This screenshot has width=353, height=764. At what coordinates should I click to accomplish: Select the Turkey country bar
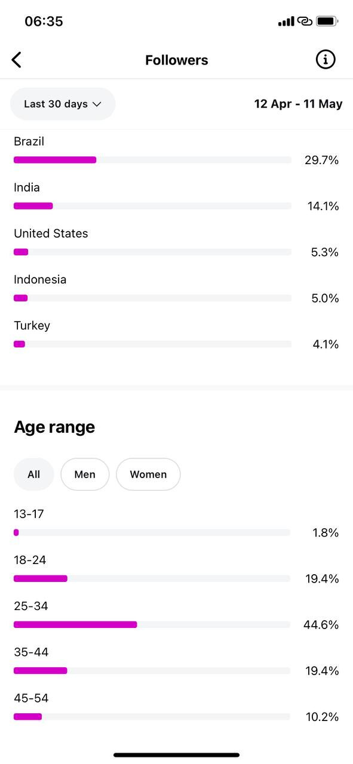[x=152, y=344]
